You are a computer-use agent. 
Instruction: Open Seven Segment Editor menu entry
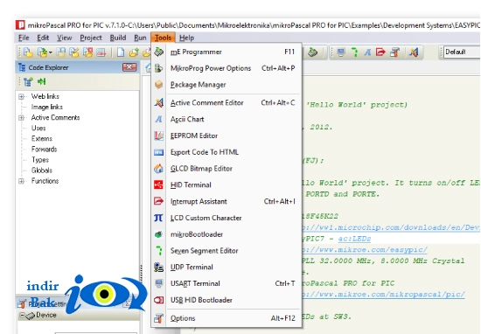tap(227, 251)
